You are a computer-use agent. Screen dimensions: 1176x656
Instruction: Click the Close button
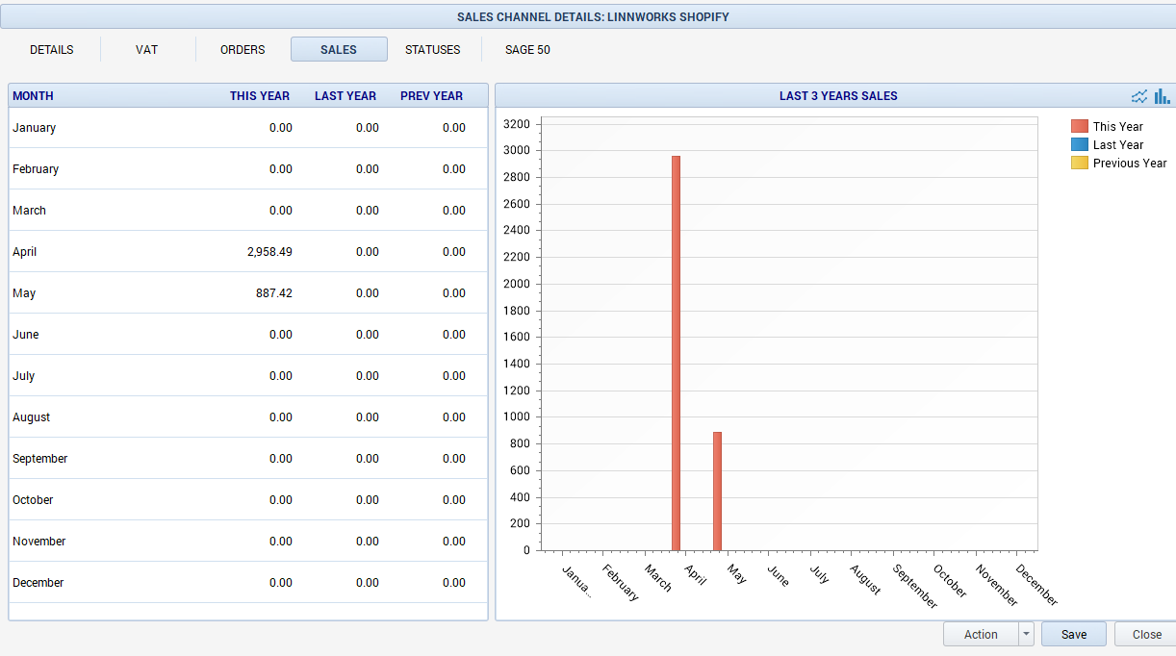click(1146, 634)
